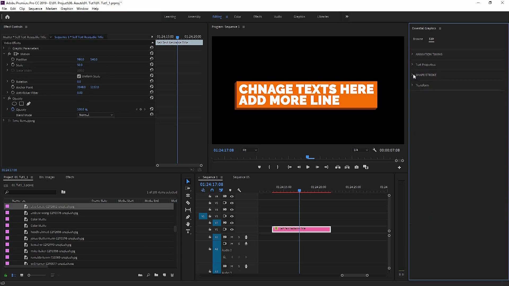This screenshot has height=286, width=509.
Task: Expand ANIMATION TIMING group
Action: tap(412, 54)
